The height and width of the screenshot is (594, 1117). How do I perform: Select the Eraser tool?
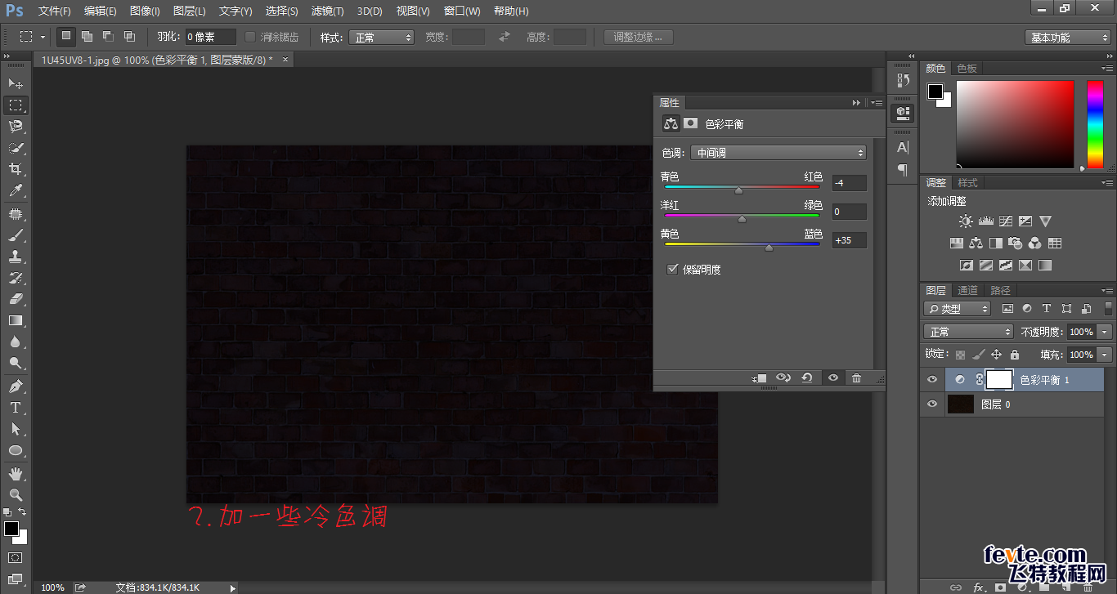click(x=16, y=299)
